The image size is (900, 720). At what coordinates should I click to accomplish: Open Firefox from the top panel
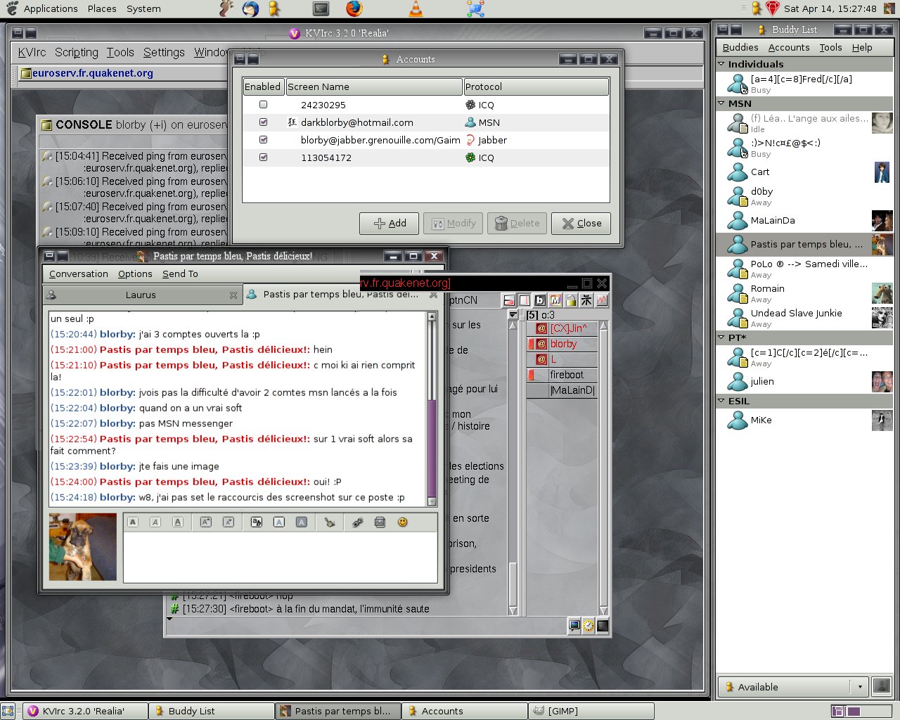tap(355, 9)
